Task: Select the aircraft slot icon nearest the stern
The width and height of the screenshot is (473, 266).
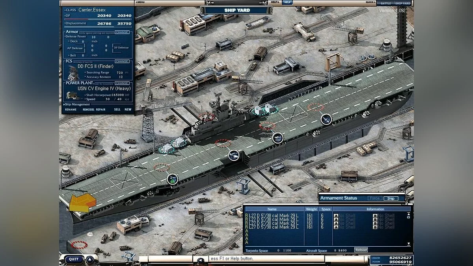Action: pyautogui.click(x=326, y=119)
